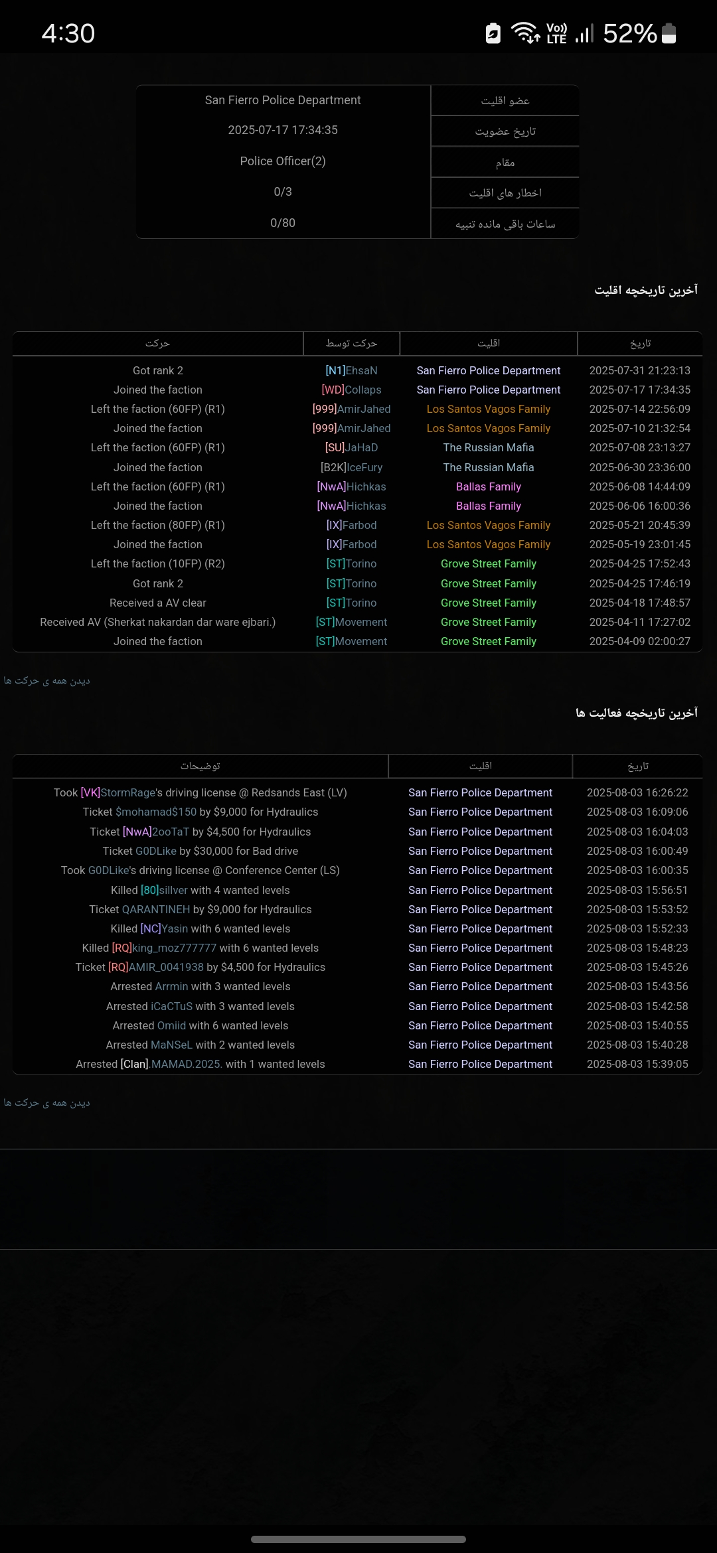Open MaNSeL player link

point(171,1045)
